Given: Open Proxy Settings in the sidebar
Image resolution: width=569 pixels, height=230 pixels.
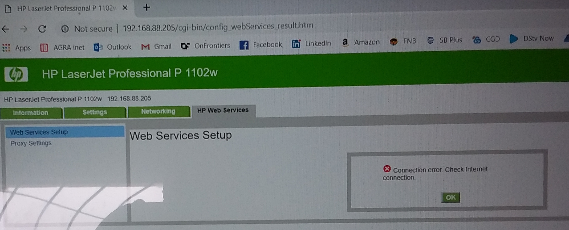Looking at the screenshot, I should (x=31, y=143).
